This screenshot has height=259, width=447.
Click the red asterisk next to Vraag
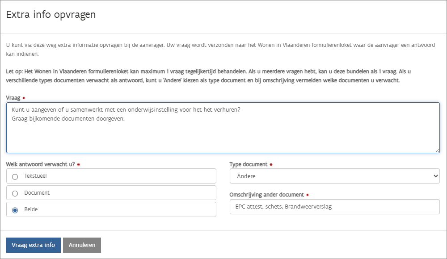(23, 98)
